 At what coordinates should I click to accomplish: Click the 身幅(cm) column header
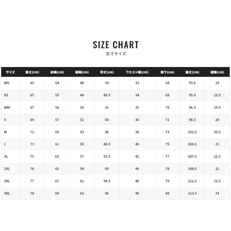pyautogui.click(x=57, y=72)
